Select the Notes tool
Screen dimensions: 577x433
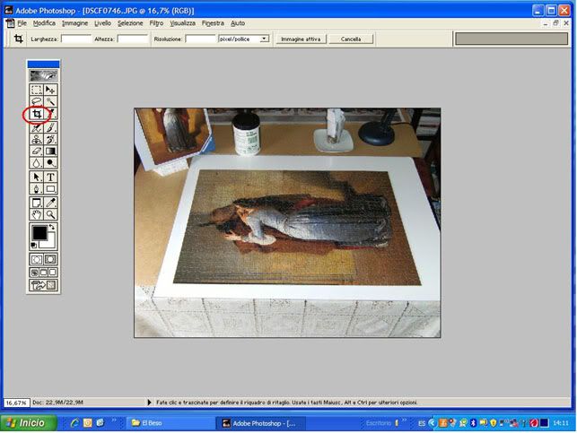pos(37,203)
